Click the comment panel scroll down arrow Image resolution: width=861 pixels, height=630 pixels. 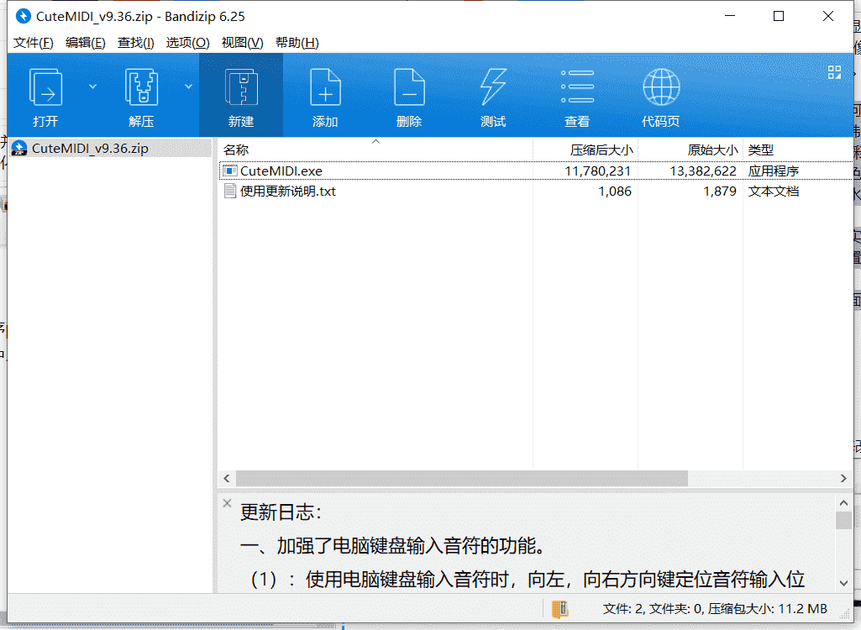tap(843, 583)
